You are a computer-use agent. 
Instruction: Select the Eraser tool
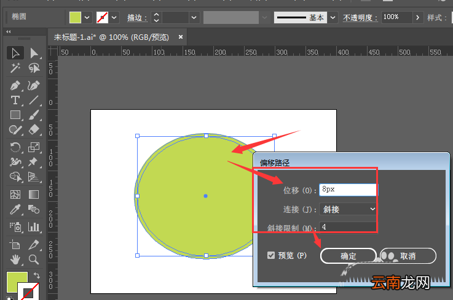tap(34, 130)
